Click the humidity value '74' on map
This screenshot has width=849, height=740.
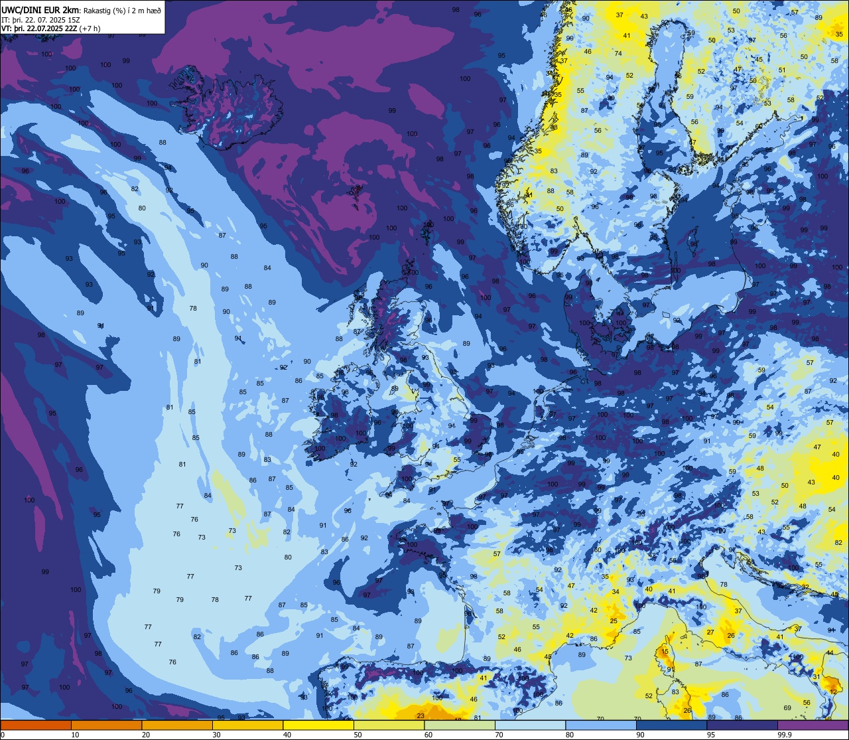[x=618, y=54]
